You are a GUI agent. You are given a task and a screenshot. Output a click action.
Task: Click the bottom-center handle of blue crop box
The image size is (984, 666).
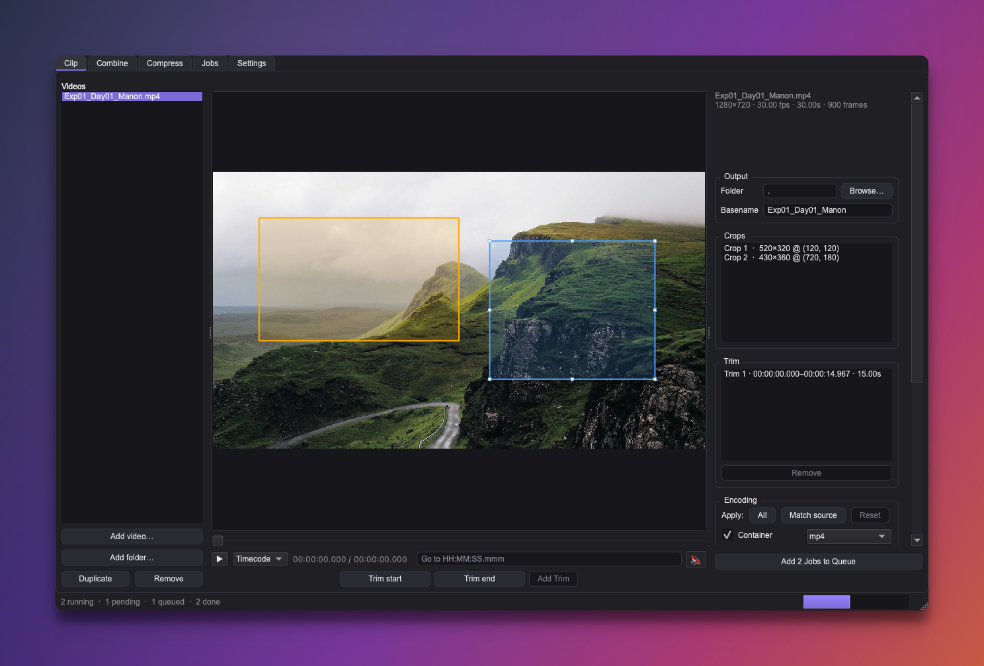(572, 379)
